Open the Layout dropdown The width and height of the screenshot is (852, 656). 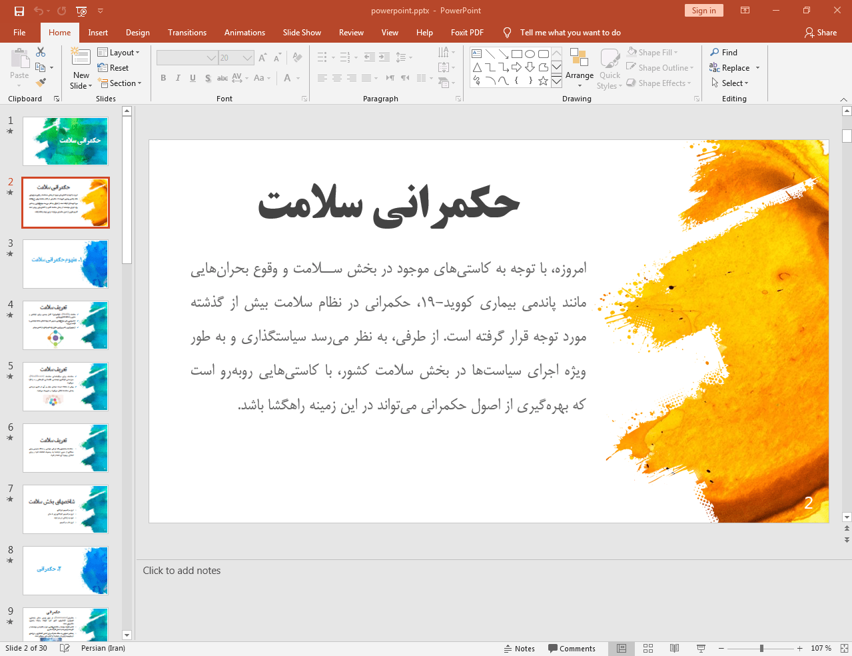click(119, 53)
